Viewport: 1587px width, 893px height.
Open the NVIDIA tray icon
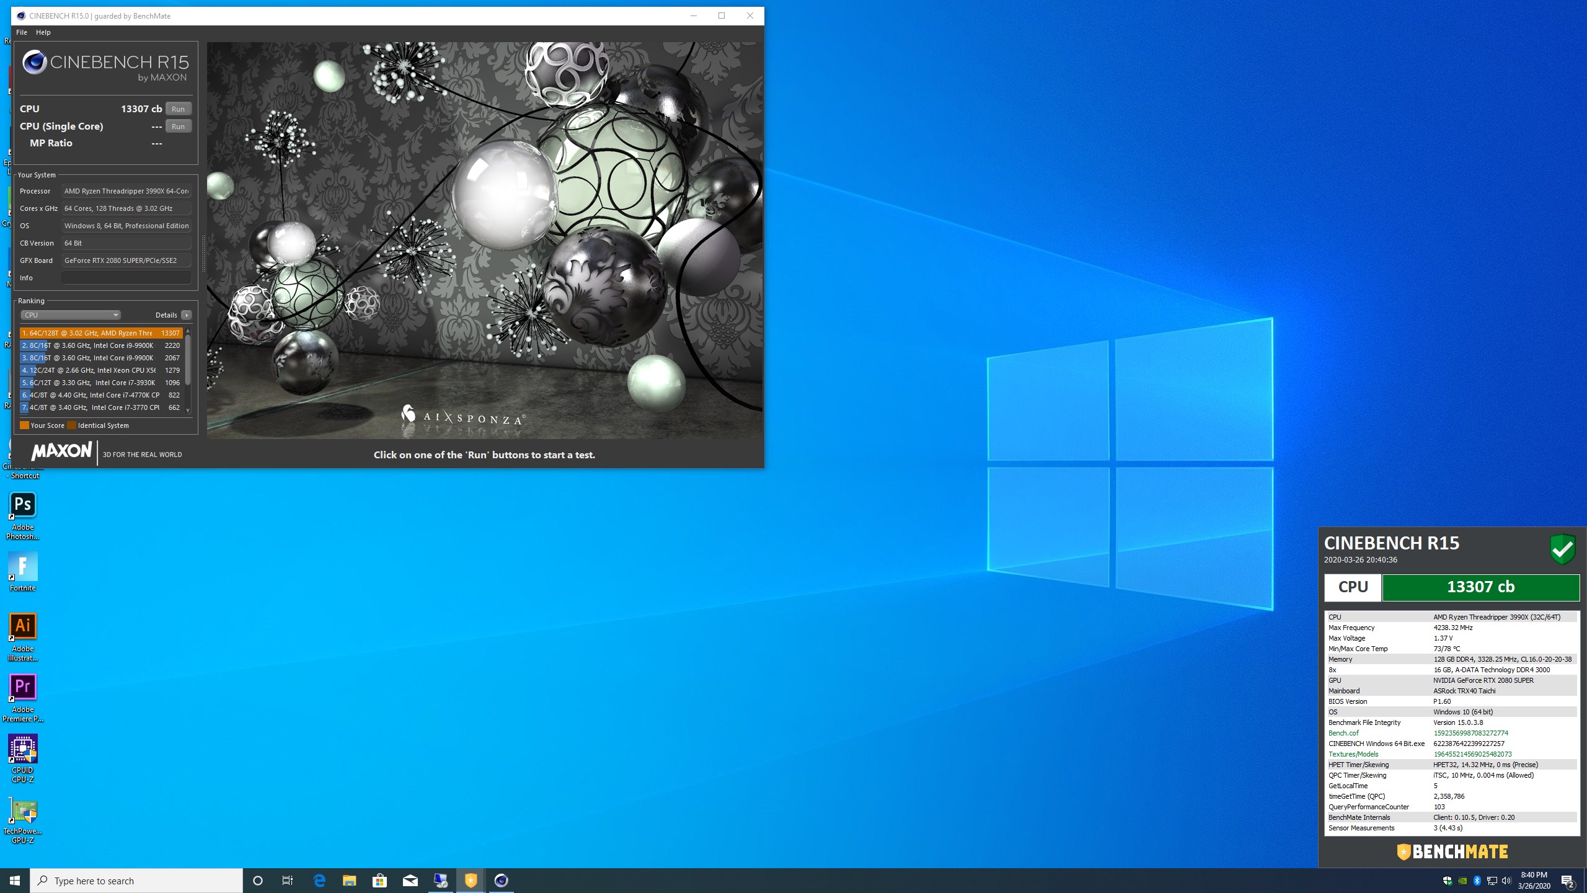pyautogui.click(x=1462, y=881)
